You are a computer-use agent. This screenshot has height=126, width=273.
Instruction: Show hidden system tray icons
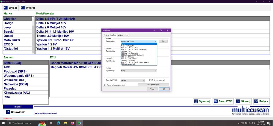pos(240,123)
